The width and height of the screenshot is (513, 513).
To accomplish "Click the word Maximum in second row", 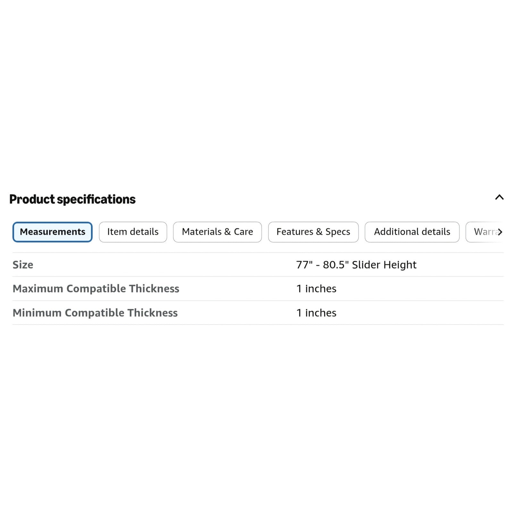I will [x=38, y=289].
